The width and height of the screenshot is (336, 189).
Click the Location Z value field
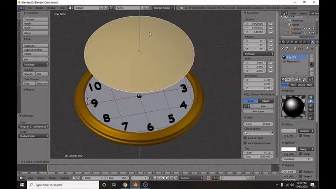[x=255, y=31]
